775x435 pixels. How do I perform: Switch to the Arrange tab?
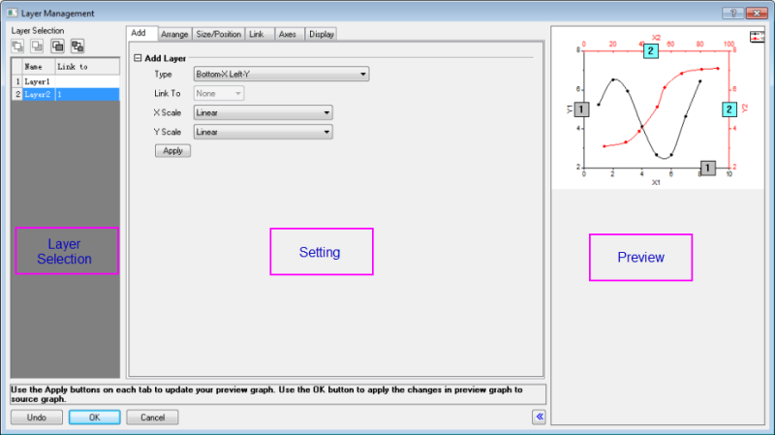[174, 34]
